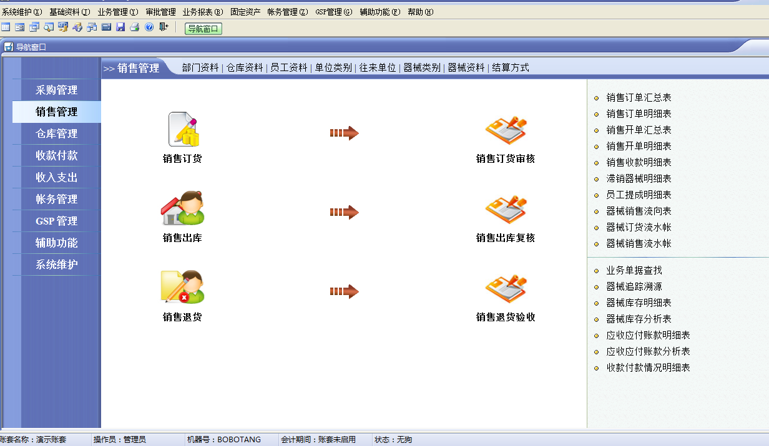Open the 业务单据查找 link

(x=634, y=270)
